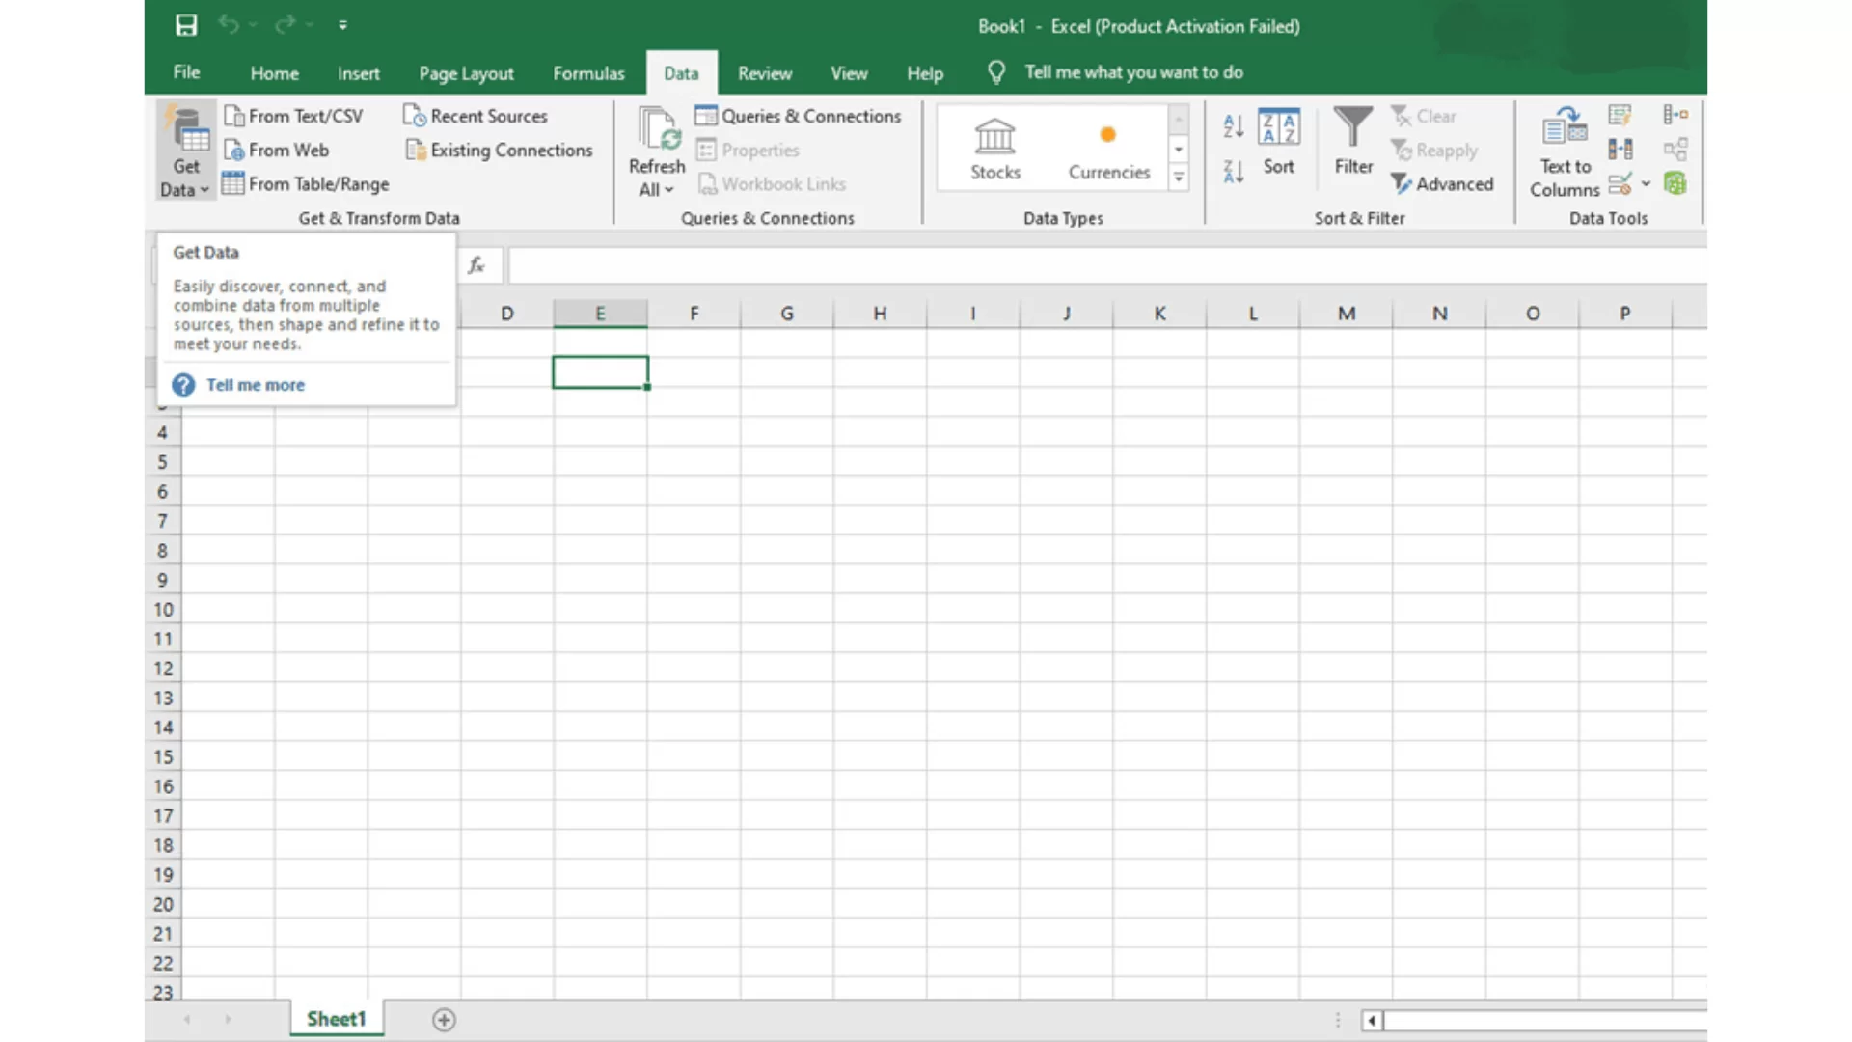Viewport: 1852px width, 1042px height.
Task: Click the Sort A to Z icon
Action: click(1233, 125)
